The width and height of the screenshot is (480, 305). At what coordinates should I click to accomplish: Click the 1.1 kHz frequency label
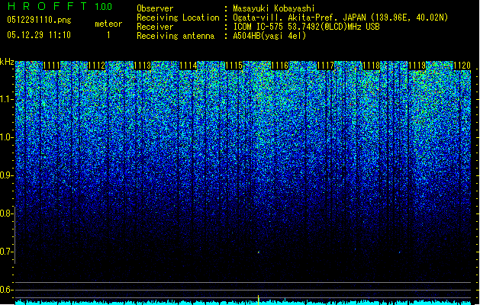click(6, 99)
